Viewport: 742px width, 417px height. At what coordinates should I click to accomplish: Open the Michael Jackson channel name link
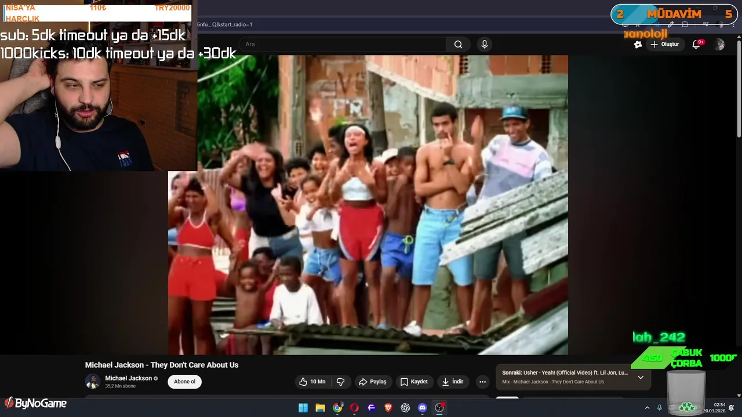pos(128,378)
